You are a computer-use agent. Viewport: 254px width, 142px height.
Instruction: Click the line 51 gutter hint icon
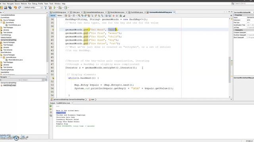point(53,78)
